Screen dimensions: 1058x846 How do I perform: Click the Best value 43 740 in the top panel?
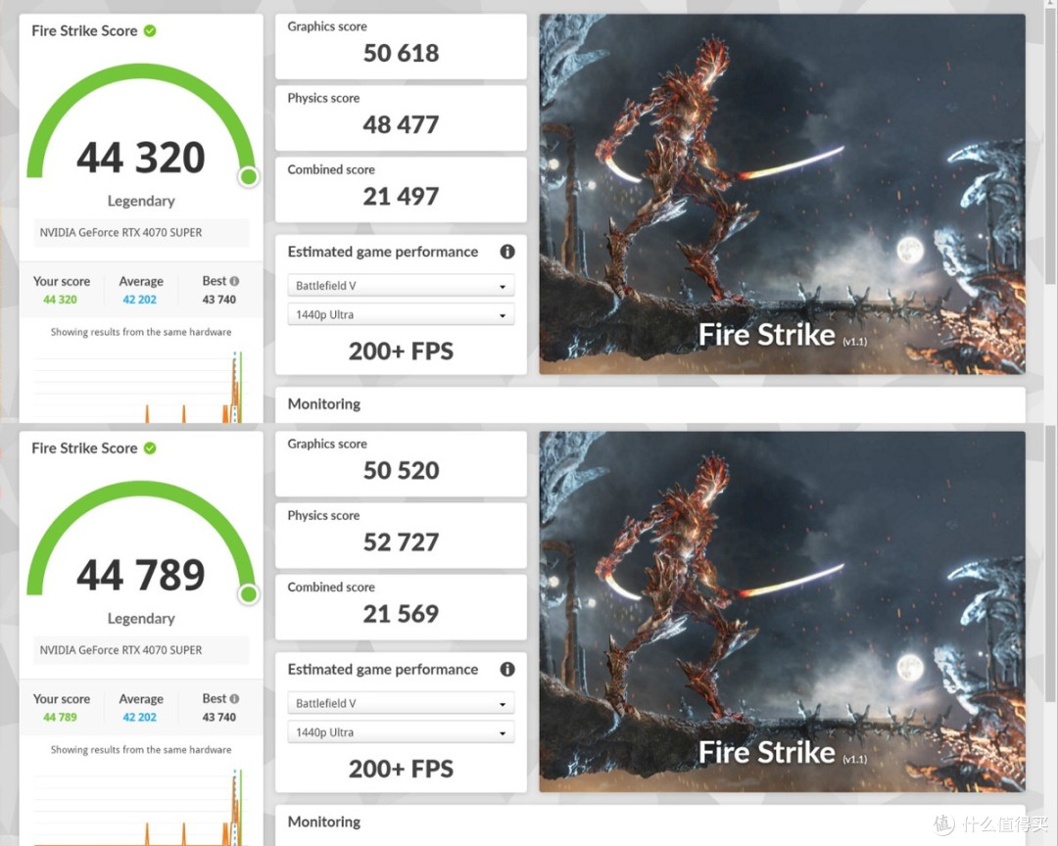(x=219, y=300)
